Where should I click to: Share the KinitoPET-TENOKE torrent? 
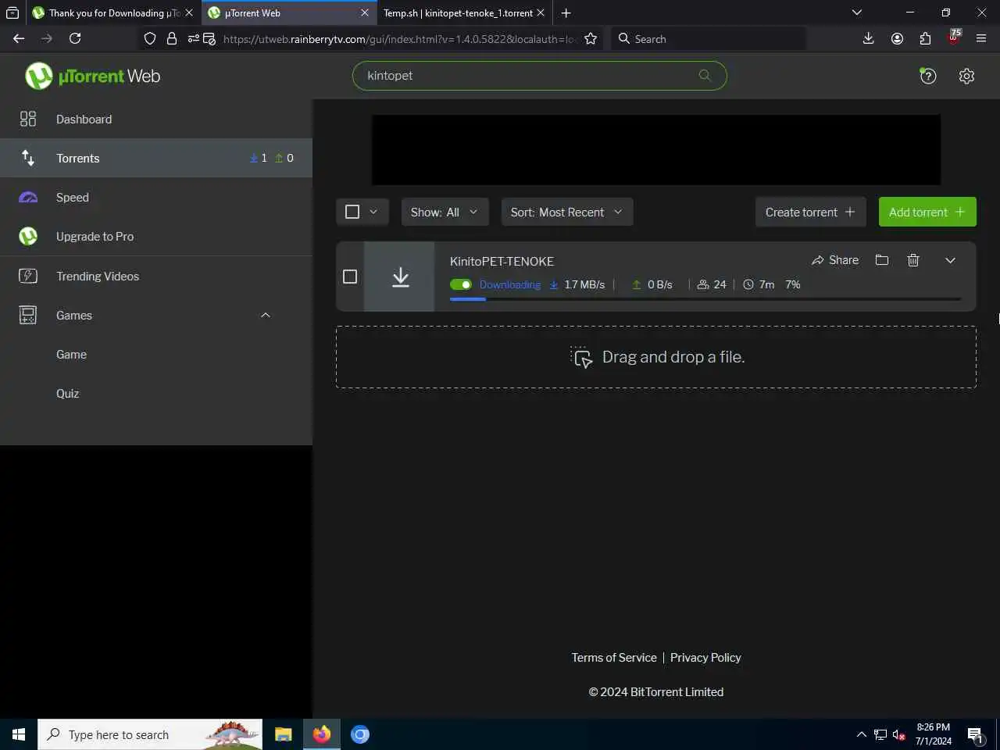pos(835,260)
